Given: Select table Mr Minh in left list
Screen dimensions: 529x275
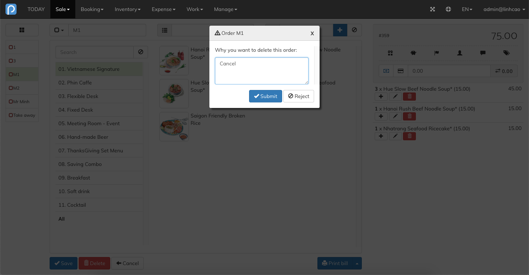Looking at the screenshot, I should coord(22,102).
